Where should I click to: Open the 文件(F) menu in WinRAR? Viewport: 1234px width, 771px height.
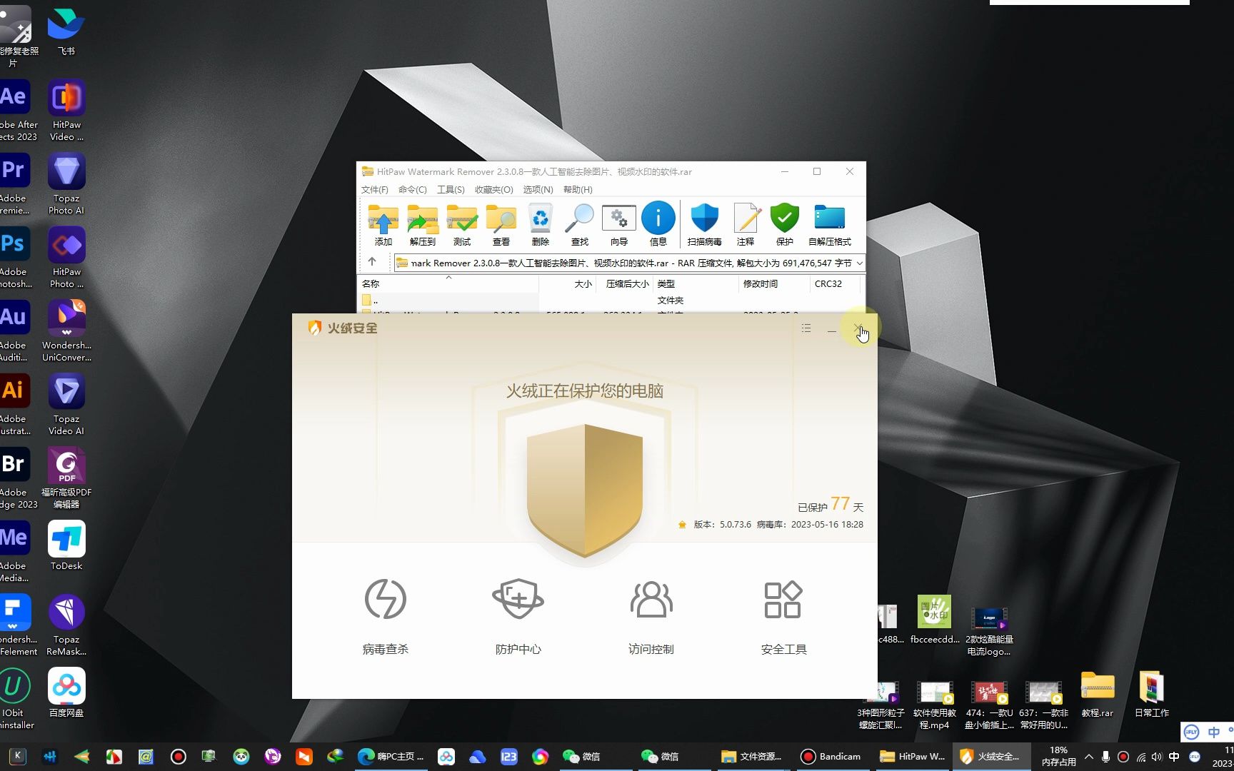click(375, 189)
